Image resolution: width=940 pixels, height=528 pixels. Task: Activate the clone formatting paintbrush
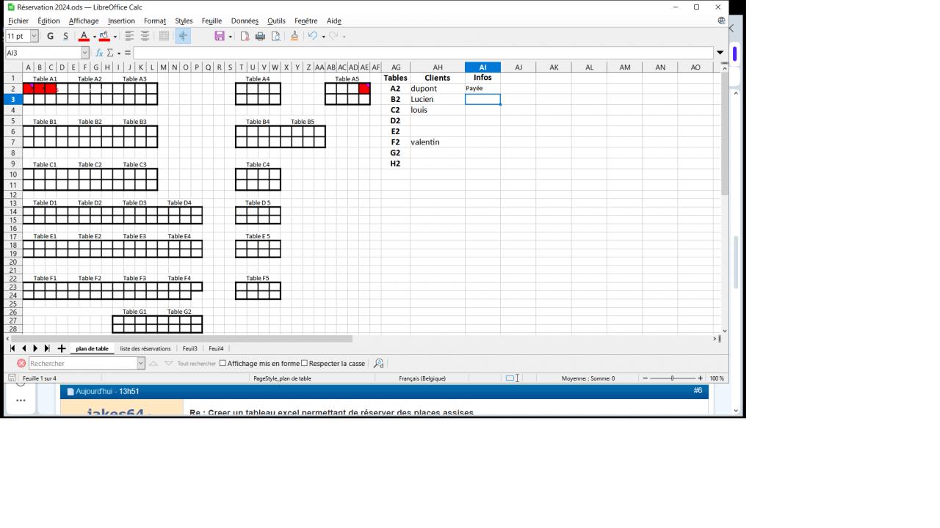(294, 36)
